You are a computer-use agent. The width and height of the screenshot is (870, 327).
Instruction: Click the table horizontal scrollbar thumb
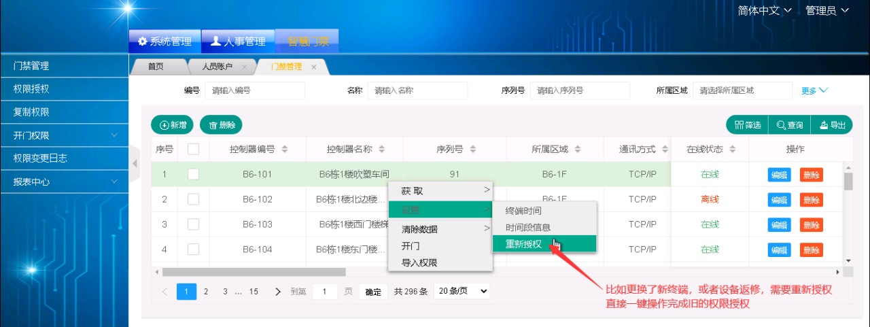point(254,272)
